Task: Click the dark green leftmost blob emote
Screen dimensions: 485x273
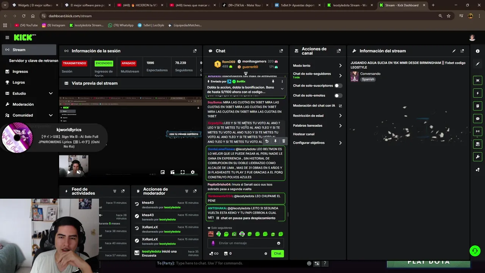Action: point(219,234)
